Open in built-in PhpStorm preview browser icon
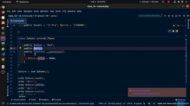This screenshot has width=190, height=106. pos(170,31)
